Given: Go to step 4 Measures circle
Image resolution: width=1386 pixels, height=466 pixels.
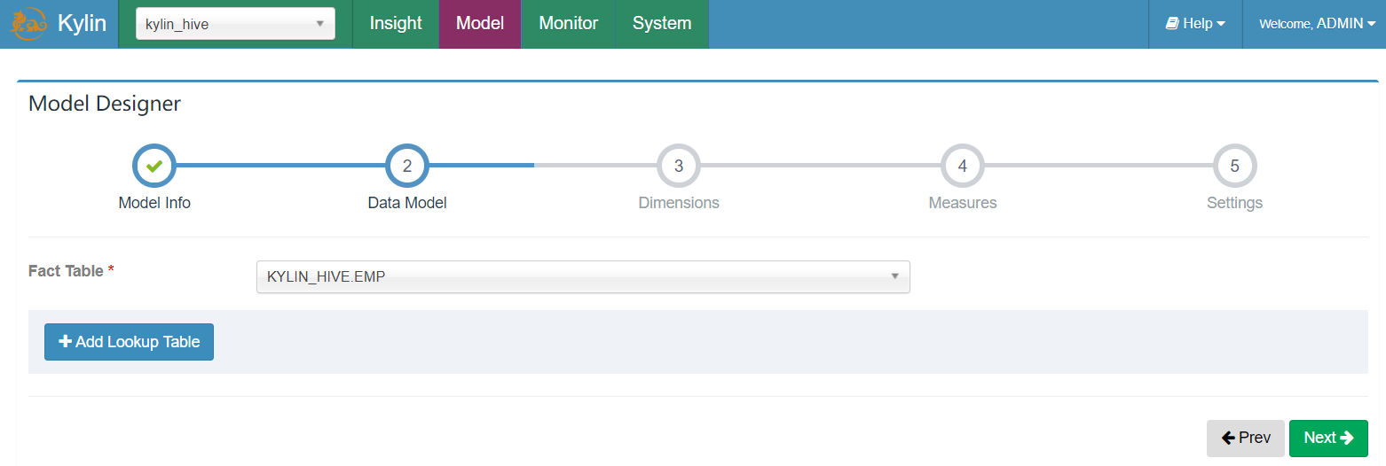Looking at the screenshot, I should tap(963, 166).
